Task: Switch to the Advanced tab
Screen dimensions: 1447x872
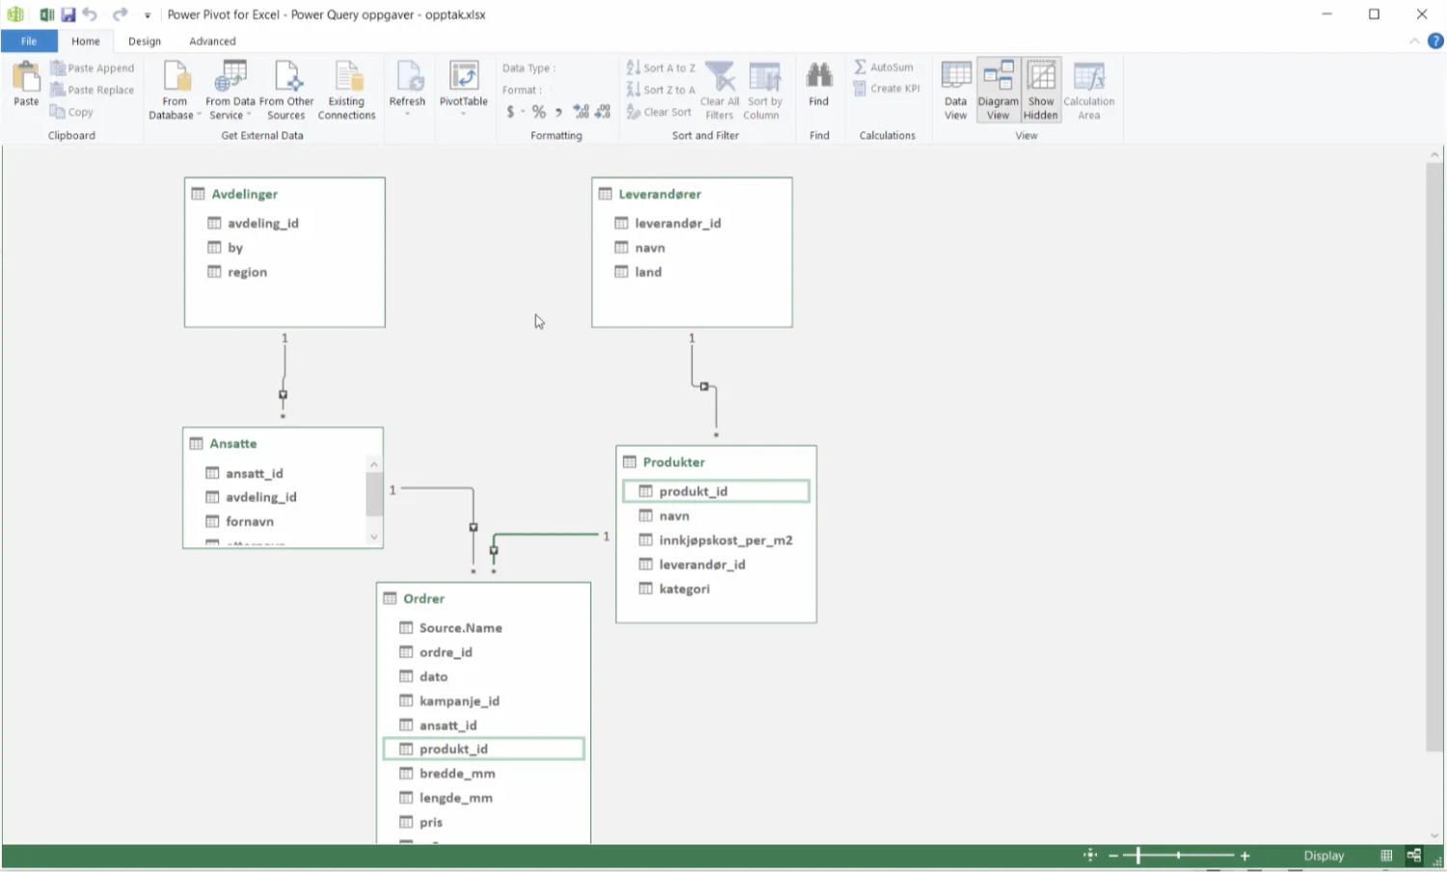Action: [212, 41]
